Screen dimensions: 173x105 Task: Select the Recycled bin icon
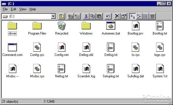[x=62, y=28]
